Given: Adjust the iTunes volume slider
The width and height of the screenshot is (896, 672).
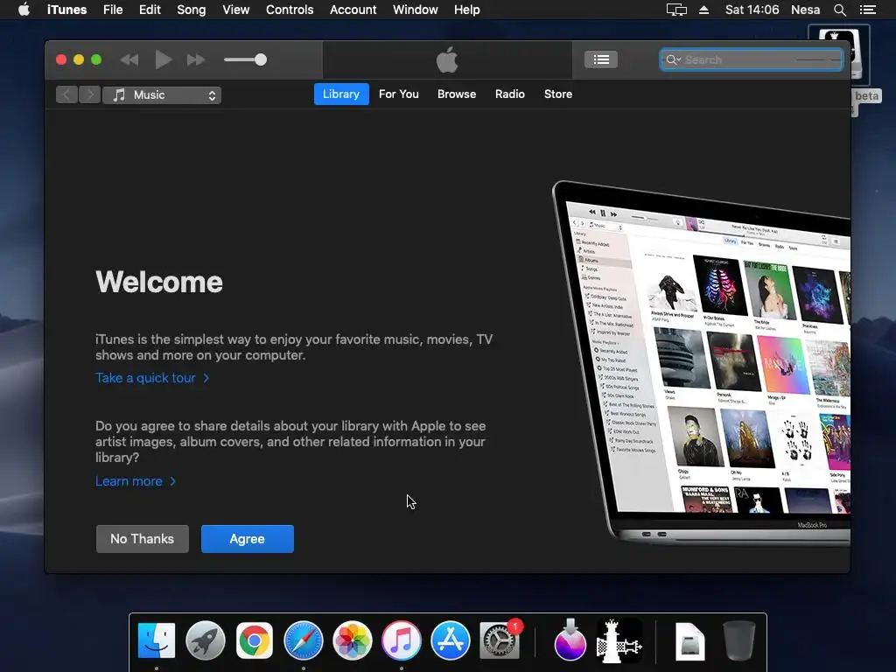Looking at the screenshot, I should click(x=245, y=59).
